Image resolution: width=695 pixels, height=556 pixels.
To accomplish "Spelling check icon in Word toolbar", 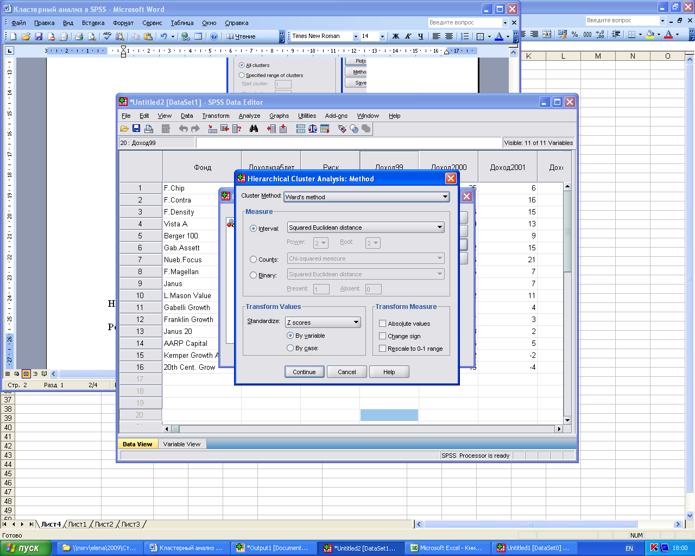I will tap(107, 36).
